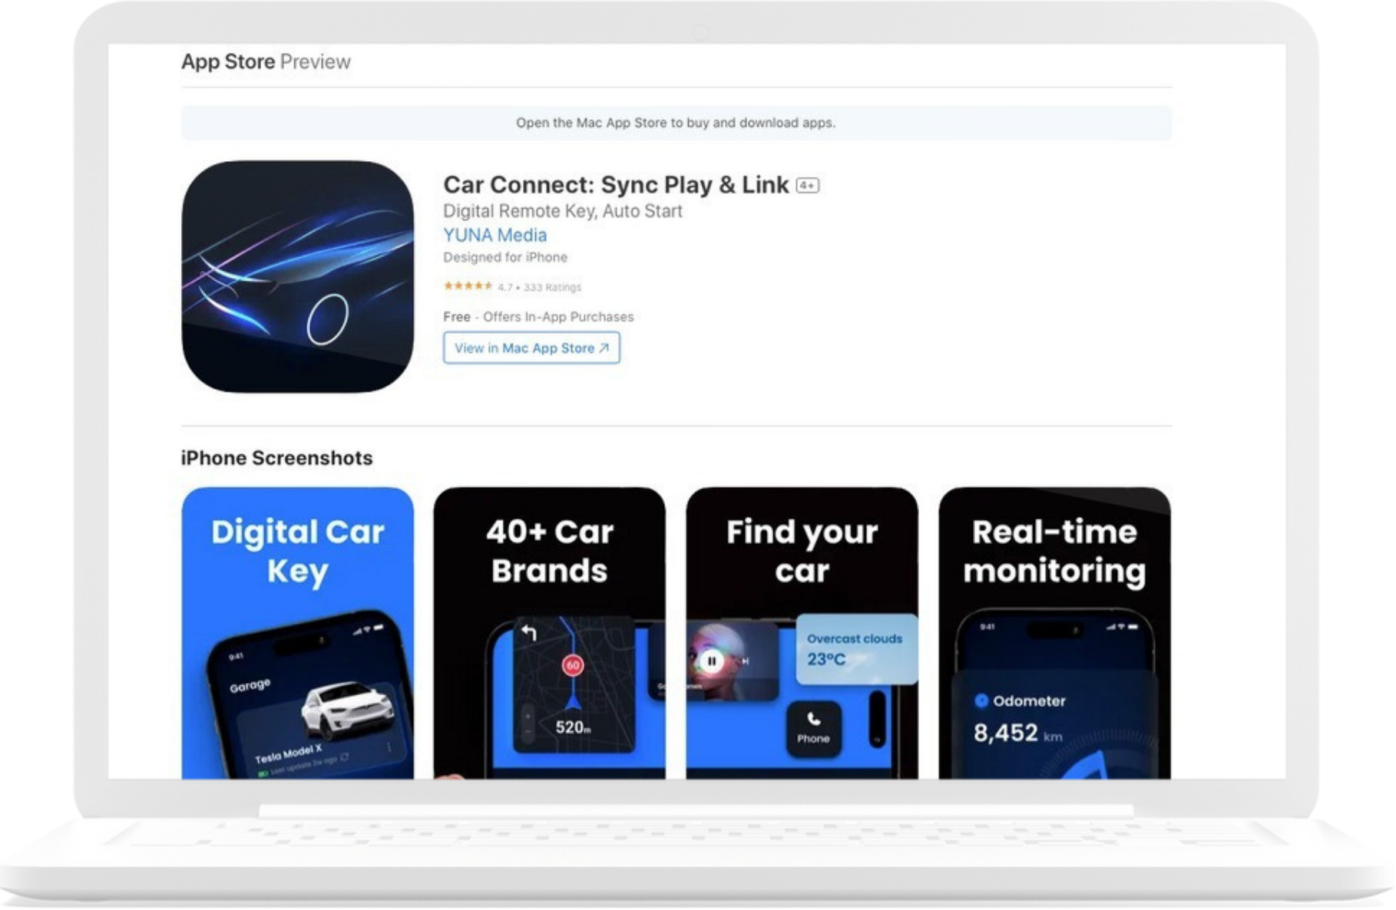Click the 4+ age rating badge
The width and height of the screenshot is (1396, 910).
tap(808, 185)
